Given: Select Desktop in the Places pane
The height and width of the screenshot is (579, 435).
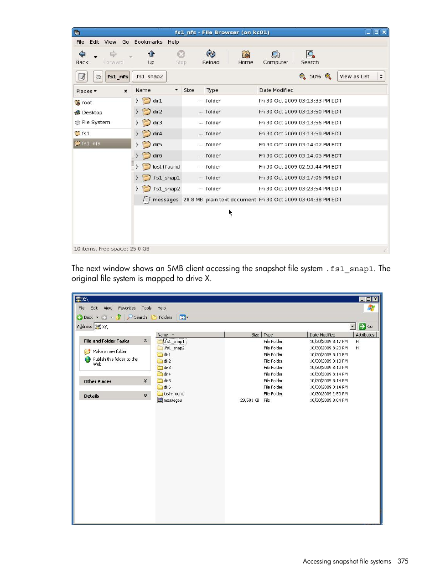Looking at the screenshot, I should (88, 113).
